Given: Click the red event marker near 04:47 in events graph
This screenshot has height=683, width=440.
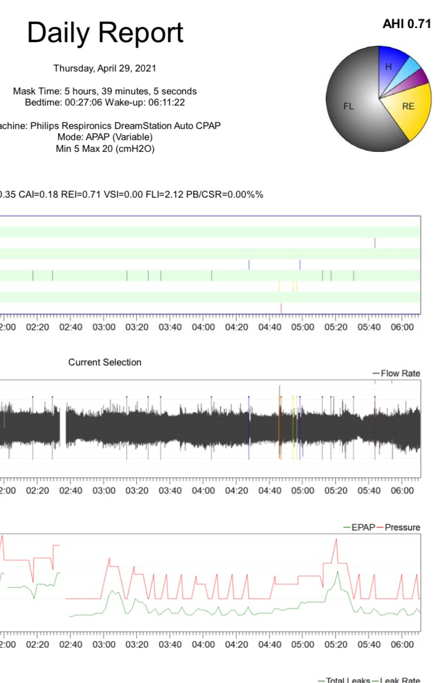Looking at the screenshot, I should pyautogui.click(x=281, y=308).
